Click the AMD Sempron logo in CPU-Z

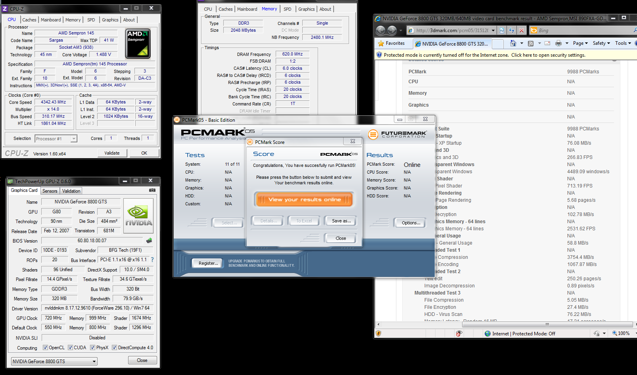pos(138,44)
